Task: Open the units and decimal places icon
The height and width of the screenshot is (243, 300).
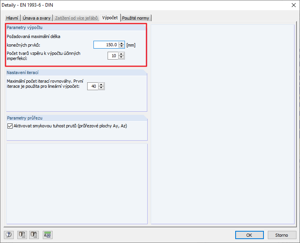Action: coord(48,235)
